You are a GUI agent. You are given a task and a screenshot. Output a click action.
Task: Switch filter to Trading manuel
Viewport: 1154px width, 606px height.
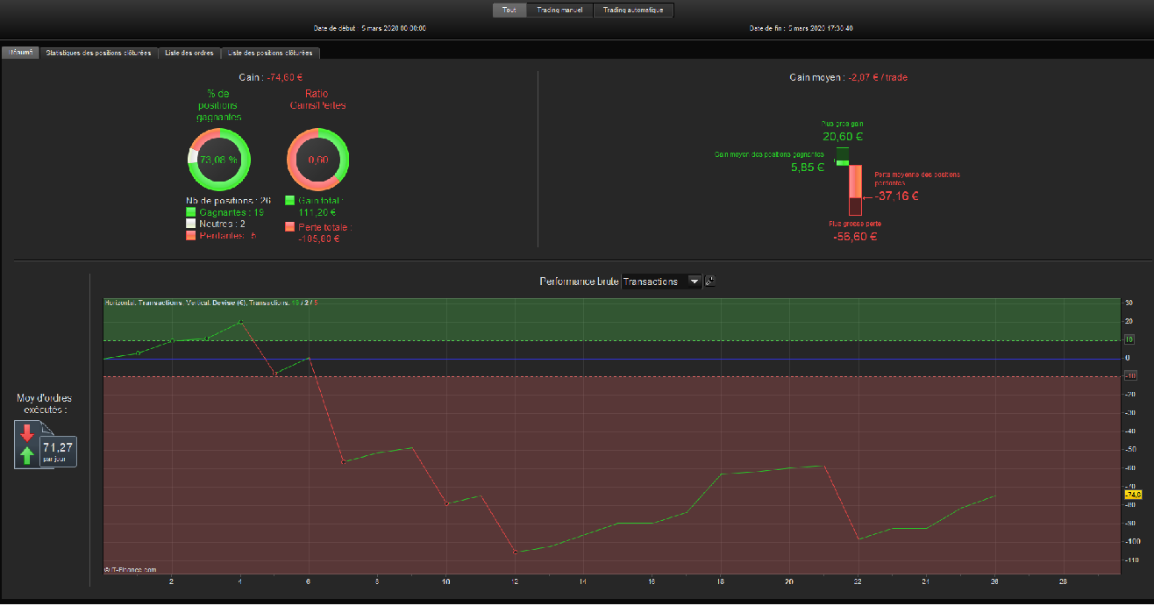(x=559, y=11)
